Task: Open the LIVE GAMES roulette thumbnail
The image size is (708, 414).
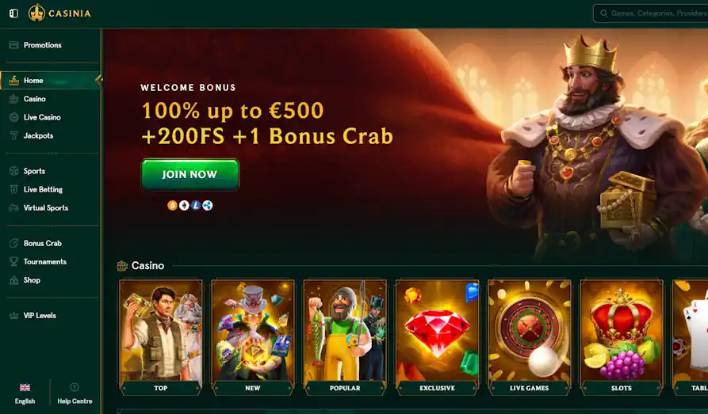Action: tap(529, 337)
